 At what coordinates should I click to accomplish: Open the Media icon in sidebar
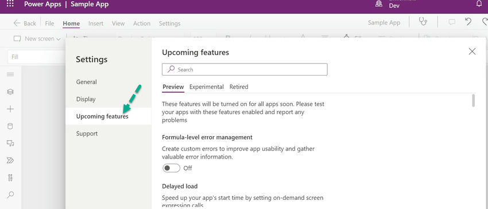tap(10, 143)
